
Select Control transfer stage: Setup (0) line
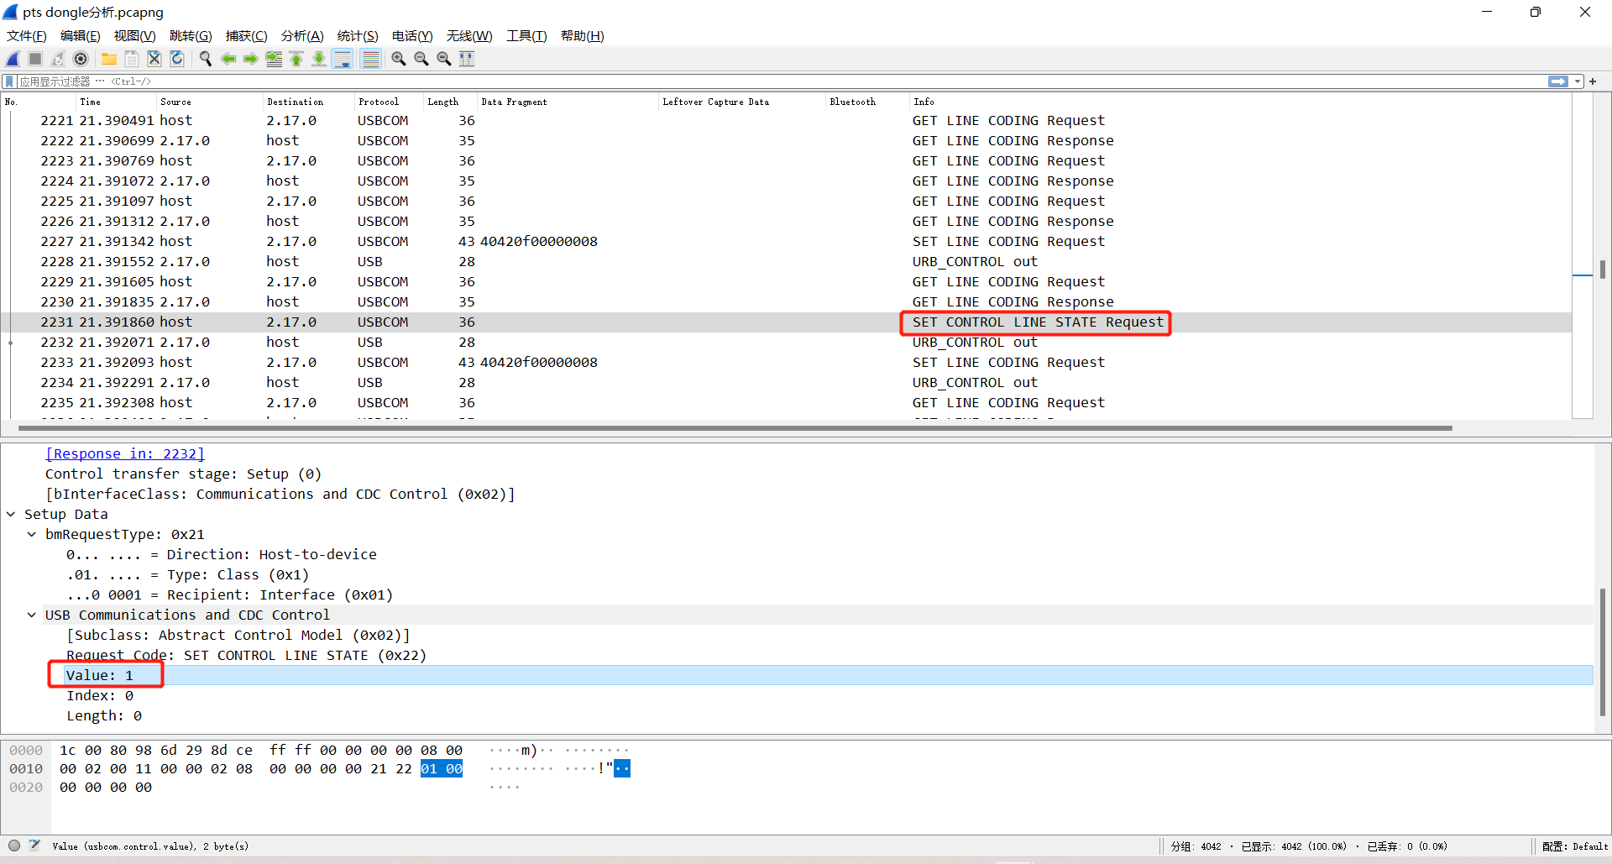(x=183, y=474)
